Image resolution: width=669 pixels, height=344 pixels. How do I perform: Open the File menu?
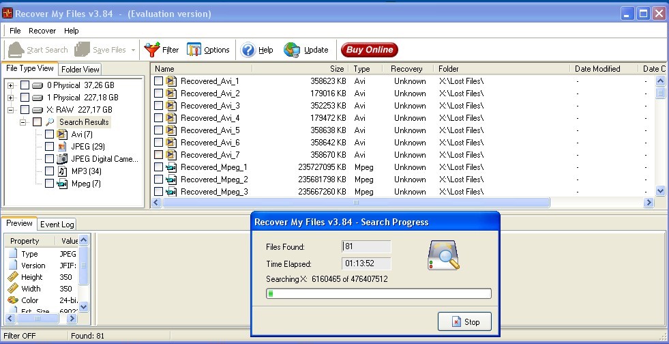tap(15, 31)
